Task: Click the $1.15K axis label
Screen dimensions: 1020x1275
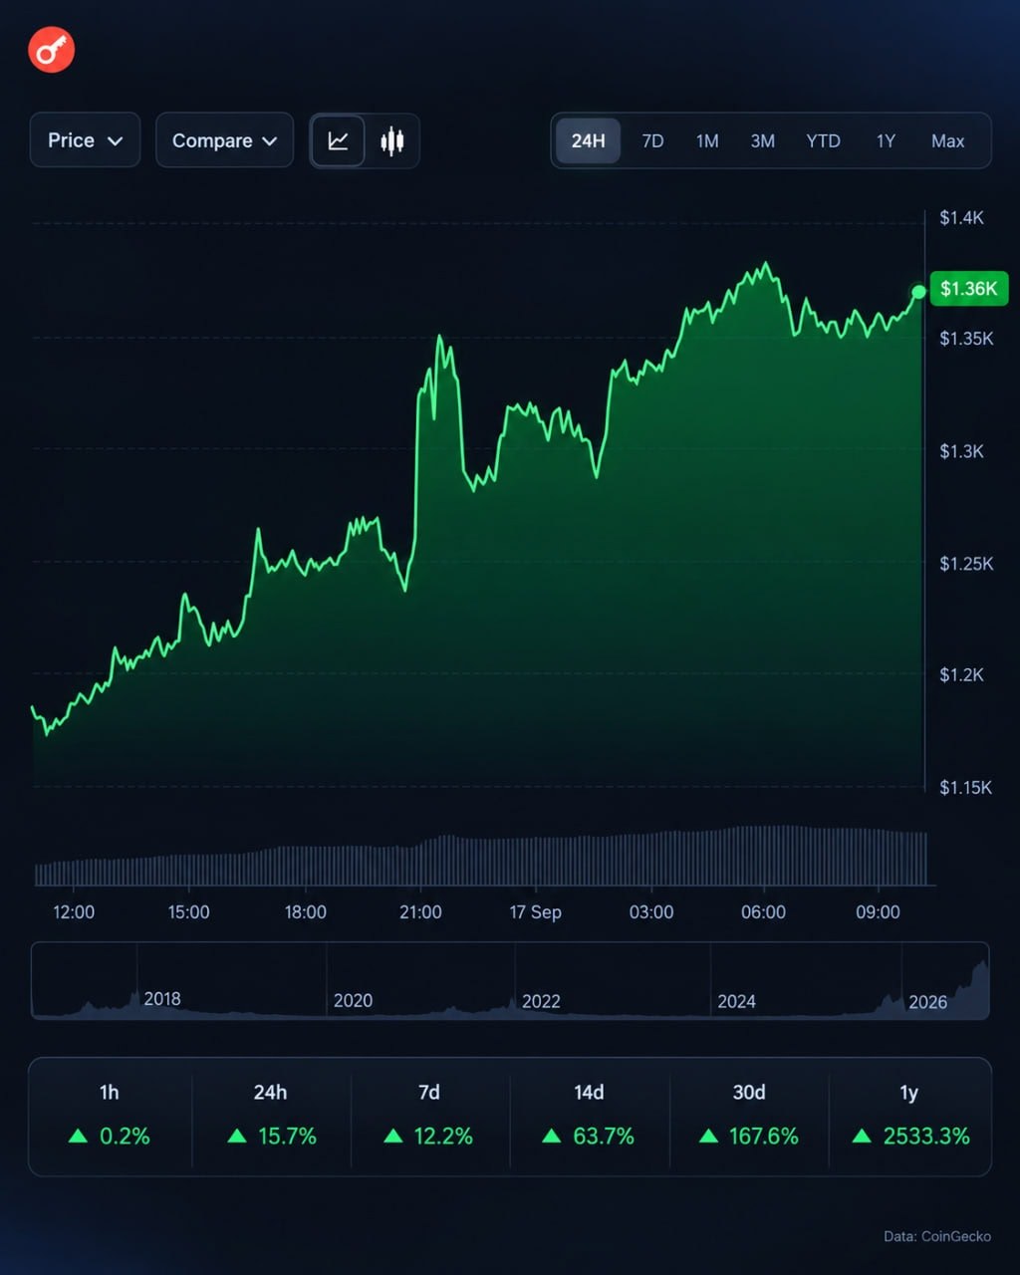Action: [x=965, y=787]
